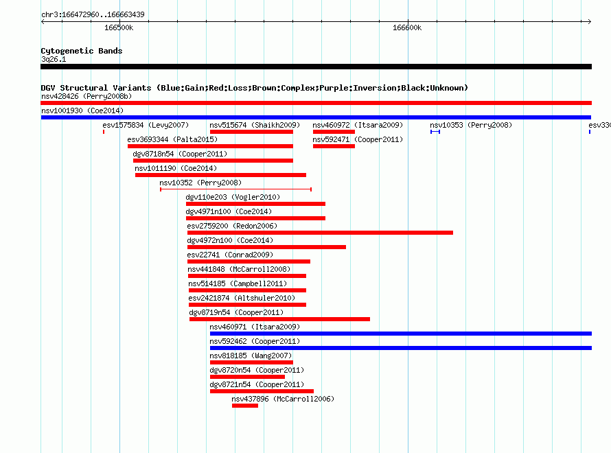This screenshot has width=611, height=453.
Task: Open nsv514185 (Campbell2011) variant label
Action: click(238, 283)
